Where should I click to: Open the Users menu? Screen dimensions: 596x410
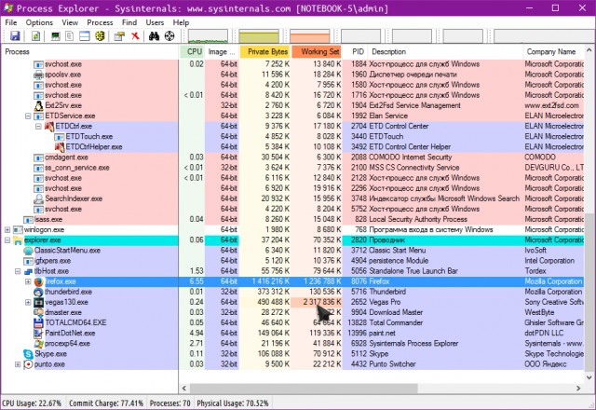[x=155, y=22]
